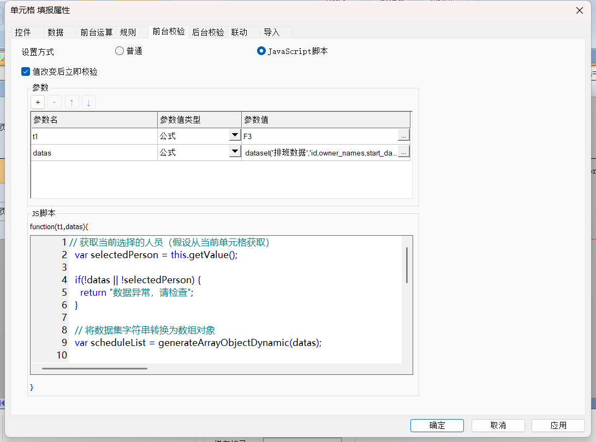Select the 普通 radio option
596x442 pixels.
coord(120,51)
